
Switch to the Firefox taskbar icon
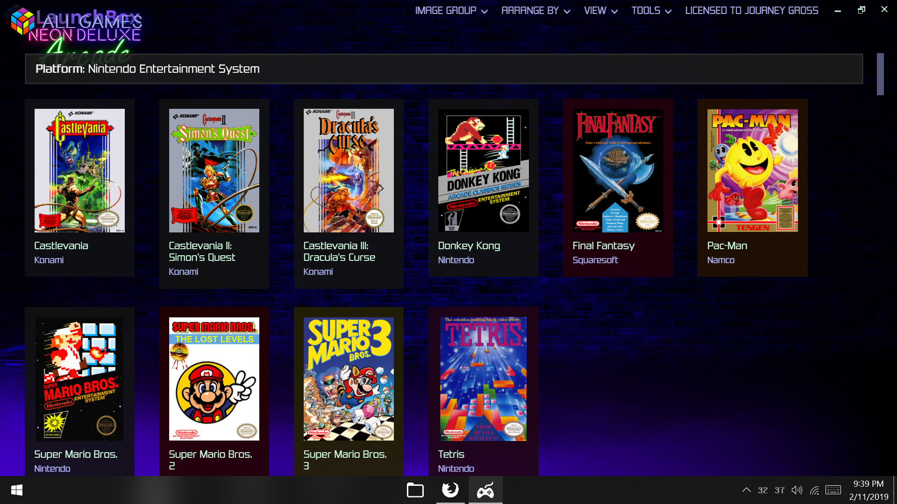point(450,490)
